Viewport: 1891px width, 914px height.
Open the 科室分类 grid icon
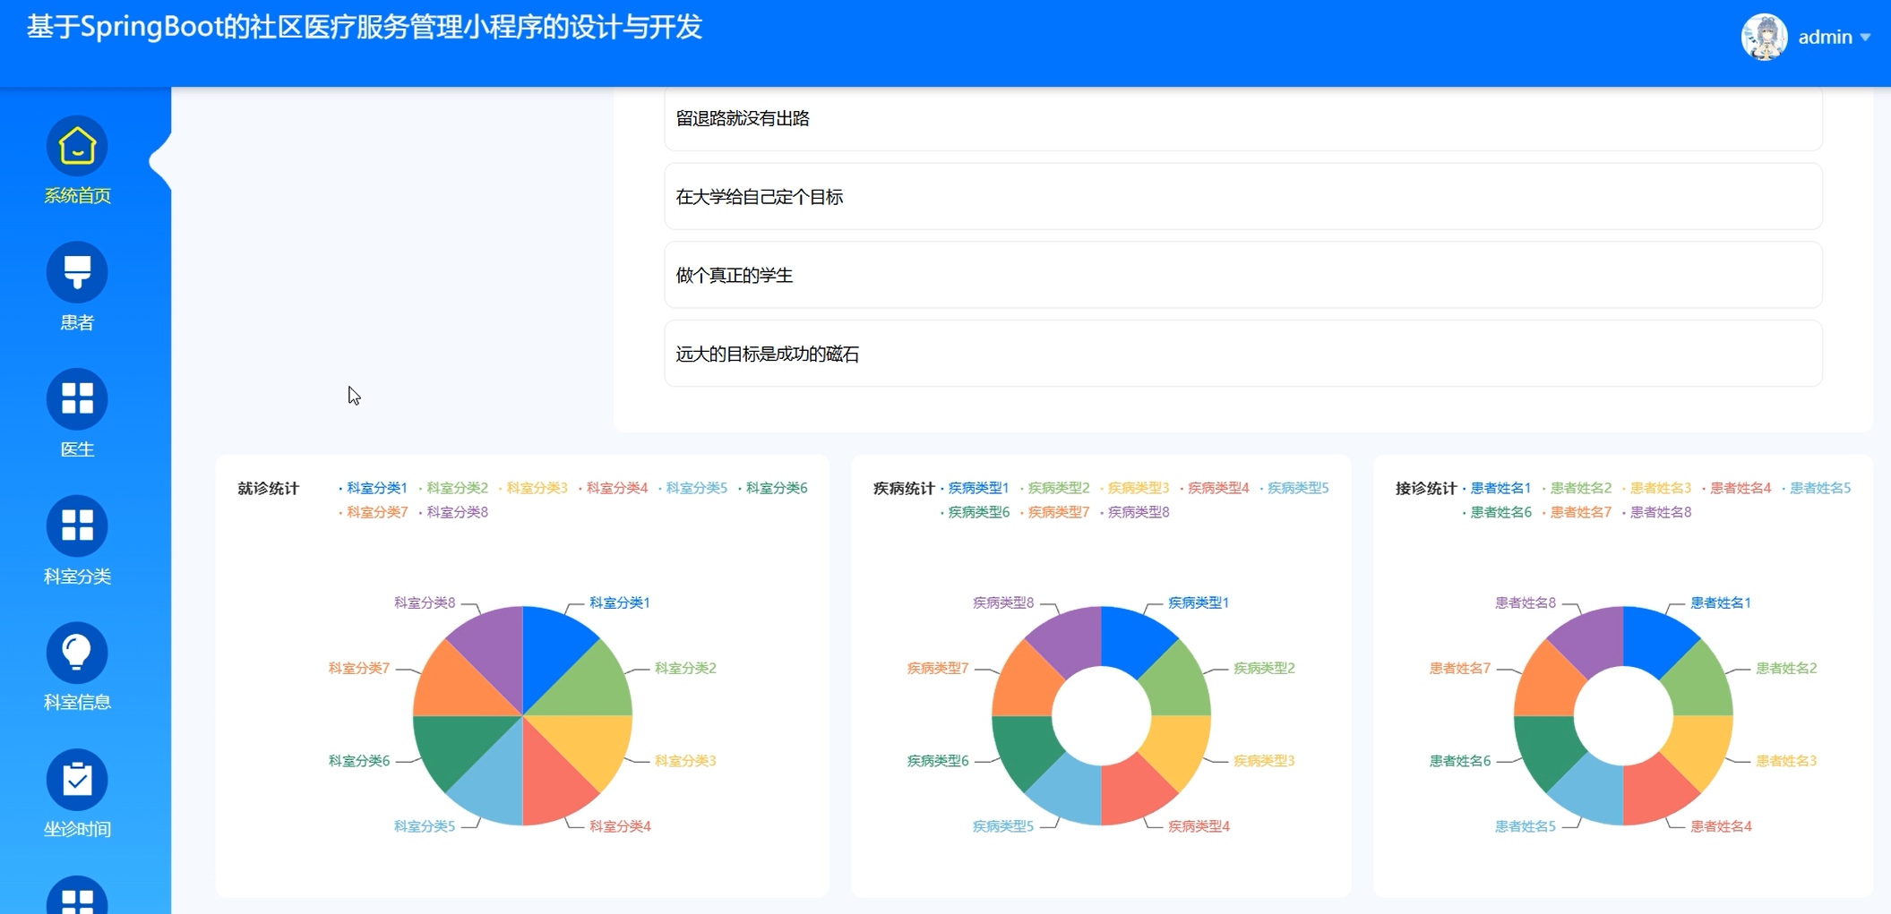(77, 526)
